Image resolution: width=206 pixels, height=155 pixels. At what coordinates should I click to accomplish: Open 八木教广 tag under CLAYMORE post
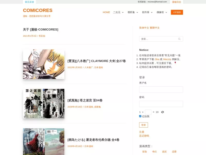point(89,67)
